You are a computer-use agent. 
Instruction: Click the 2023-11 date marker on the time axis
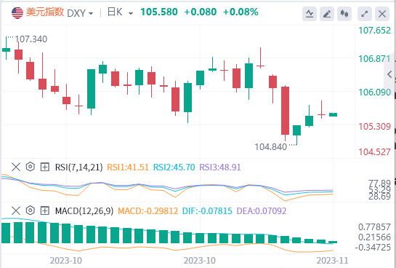coord(332,261)
